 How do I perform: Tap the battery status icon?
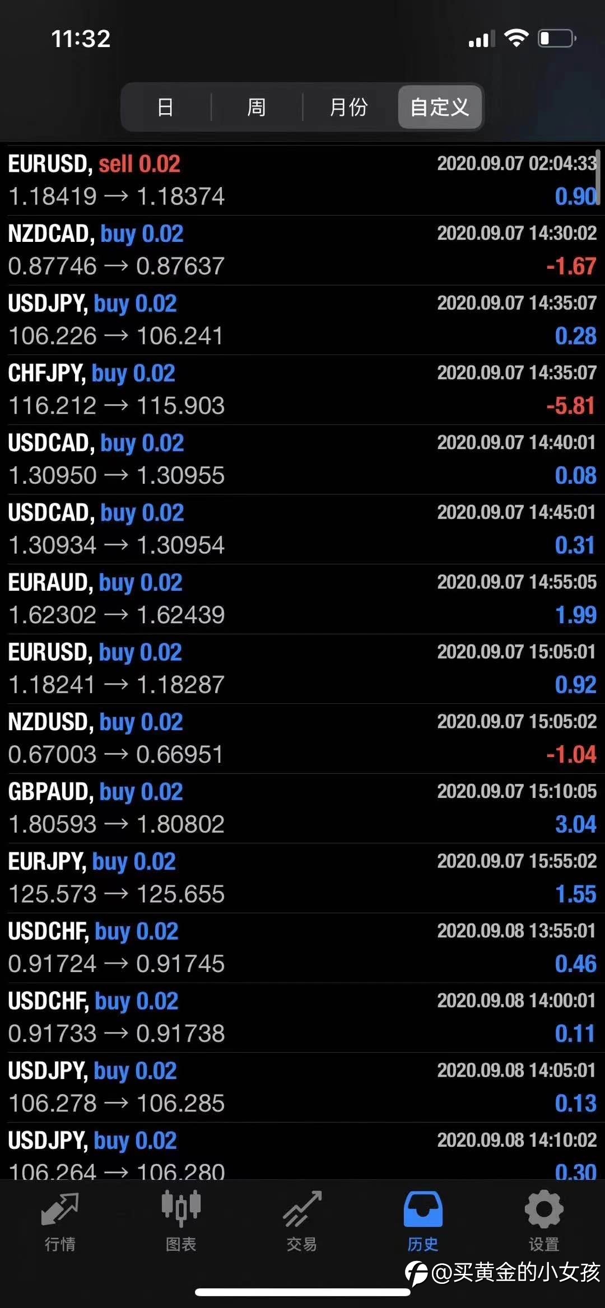coord(557,38)
